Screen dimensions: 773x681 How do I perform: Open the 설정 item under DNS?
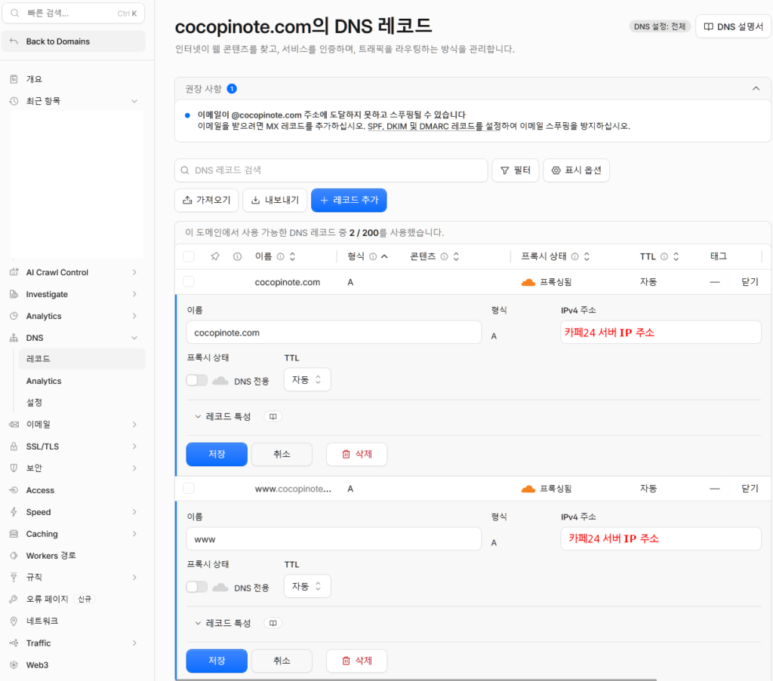82,403
